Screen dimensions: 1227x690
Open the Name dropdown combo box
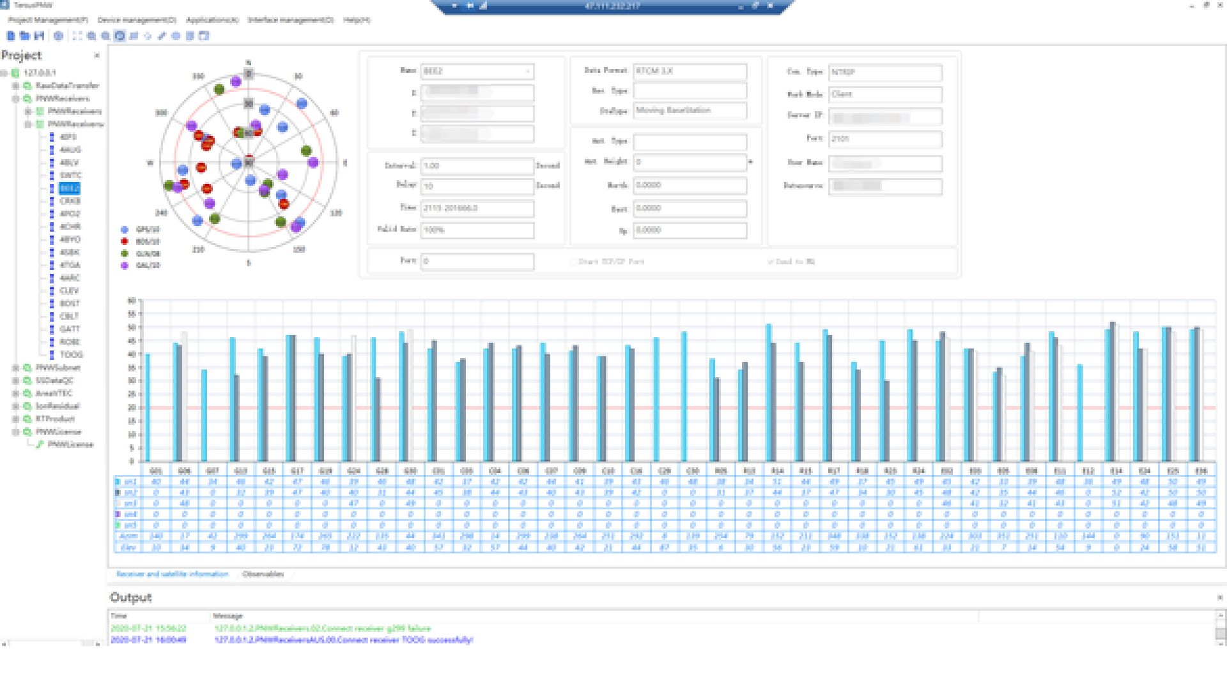477,71
